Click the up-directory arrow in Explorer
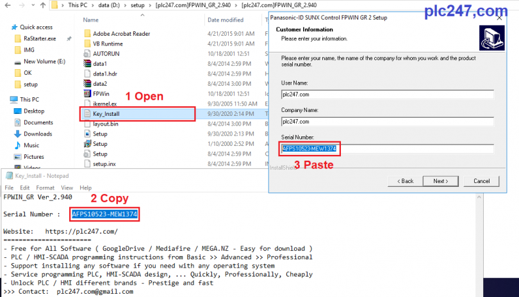519x297 pixels. tap(42, 6)
